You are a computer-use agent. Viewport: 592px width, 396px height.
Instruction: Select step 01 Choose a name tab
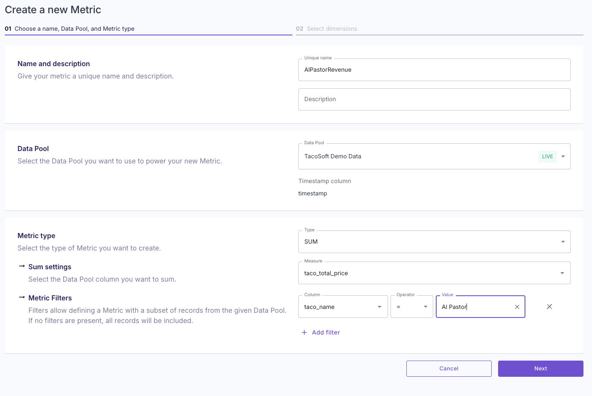click(x=70, y=29)
